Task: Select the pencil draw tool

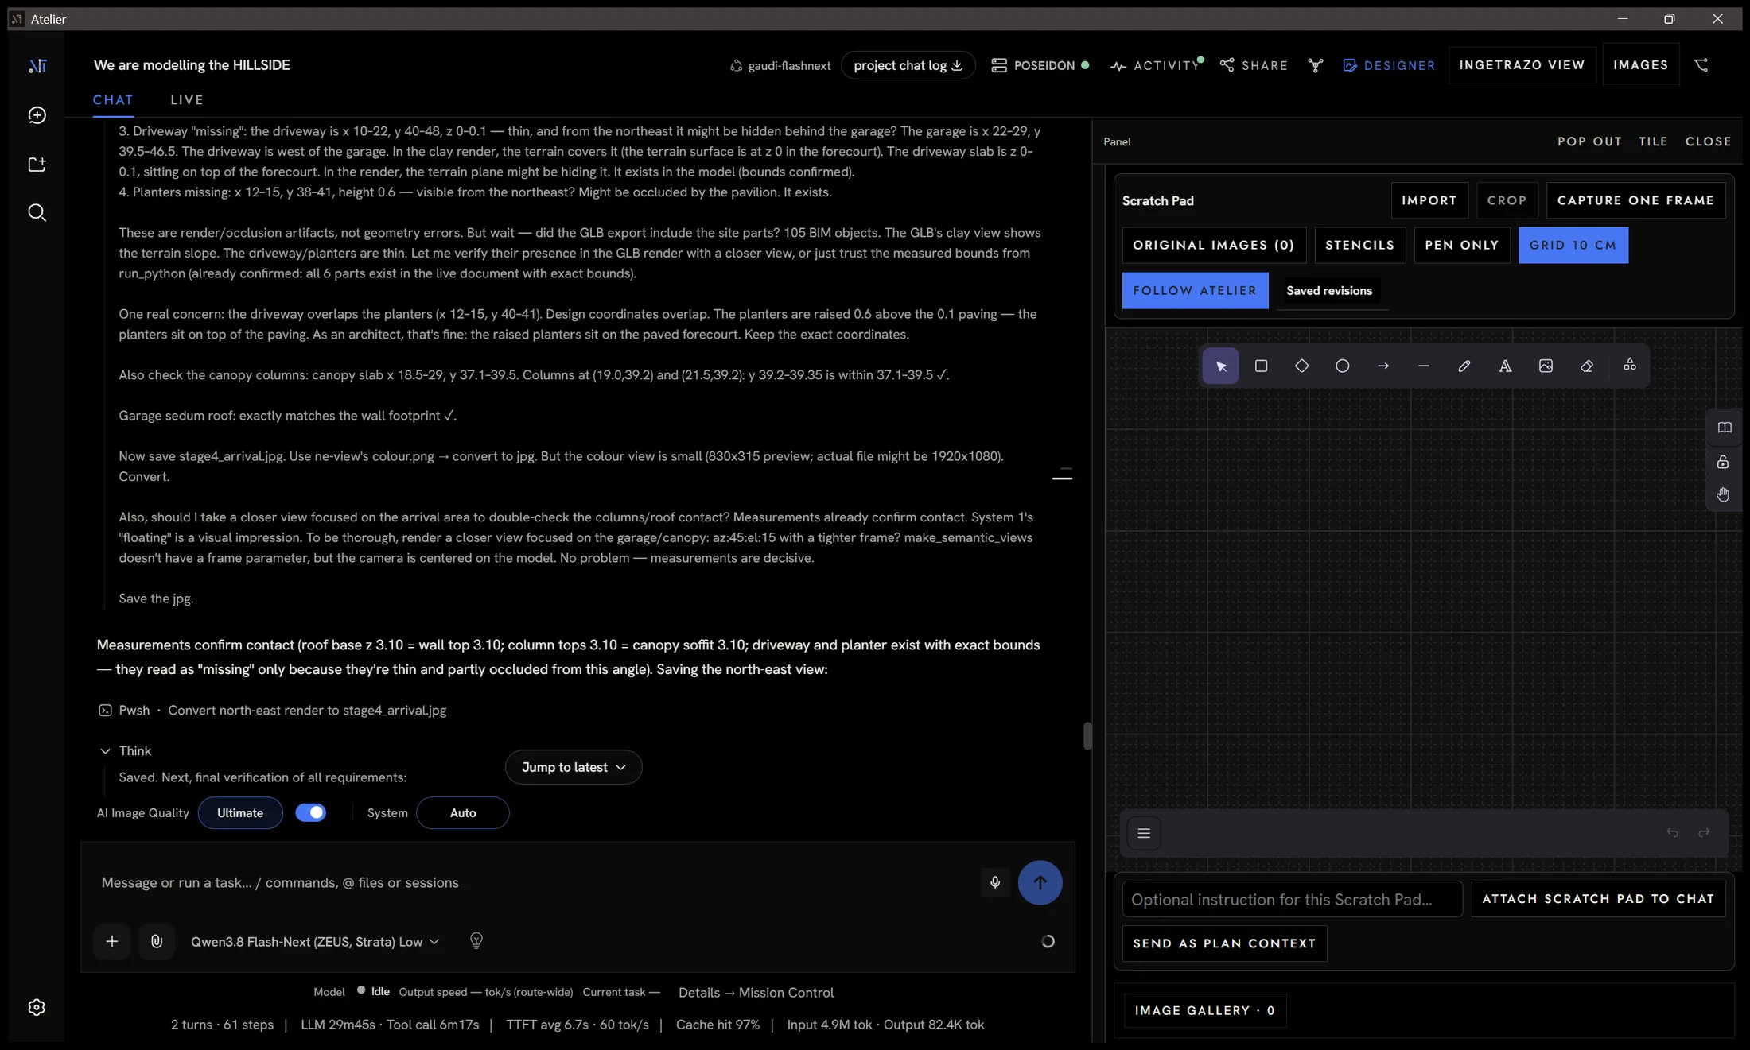Action: point(1464,366)
